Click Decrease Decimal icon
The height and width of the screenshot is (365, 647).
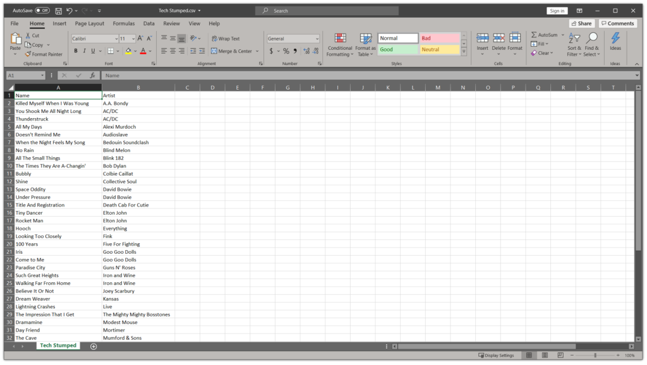(316, 51)
